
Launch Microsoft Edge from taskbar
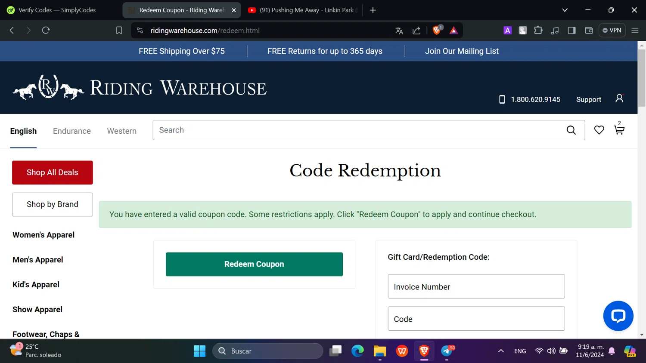[x=357, y=351]
